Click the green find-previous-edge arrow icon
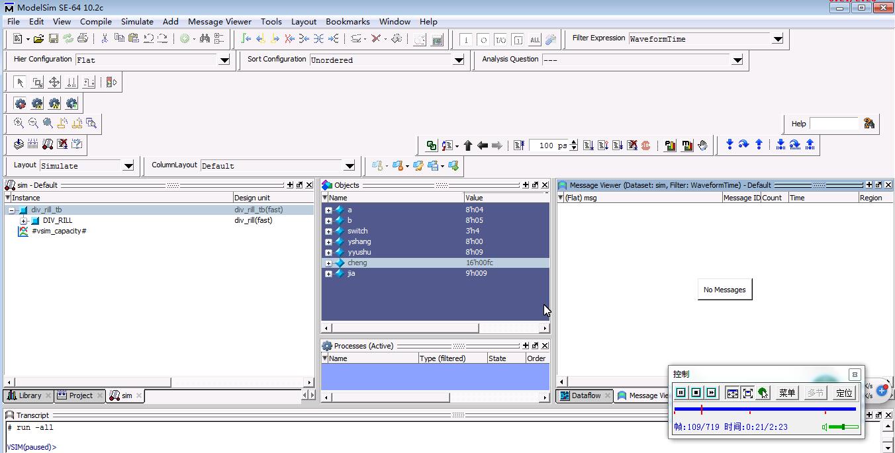Image resolution: width=895 pixels, height=453 pixels. click(x=247, y=39)
